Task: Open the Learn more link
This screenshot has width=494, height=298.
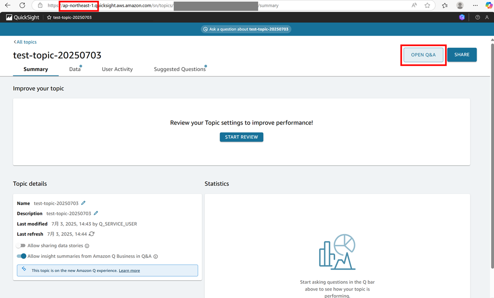Action: (x=129, y=271)
